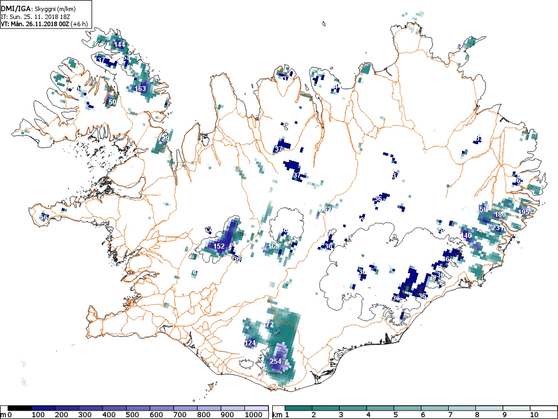Pick the dark blue 100 m legend swatch
This screenshot has width=558, height=419.
pyautogui.click(x=44, y=408)
